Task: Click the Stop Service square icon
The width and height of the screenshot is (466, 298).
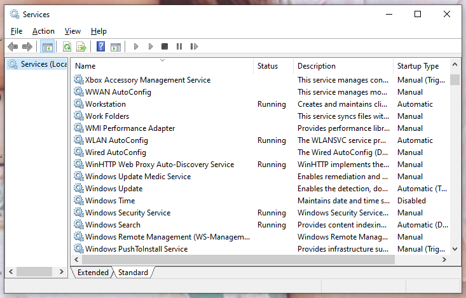Action: [165, 46]
